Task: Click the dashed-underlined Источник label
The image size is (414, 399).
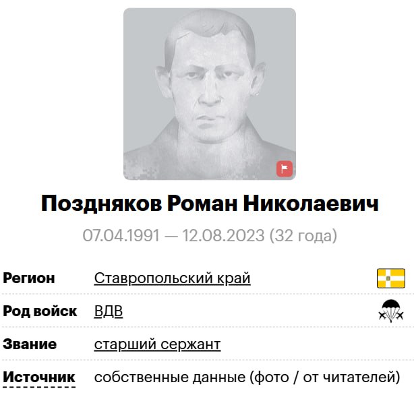Action: point(39,377)
